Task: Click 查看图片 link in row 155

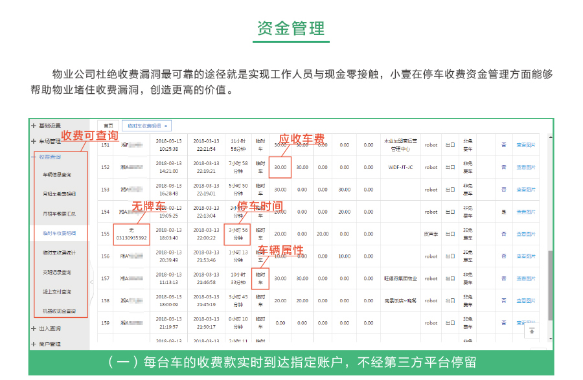Action: click(x=526, y=234)
